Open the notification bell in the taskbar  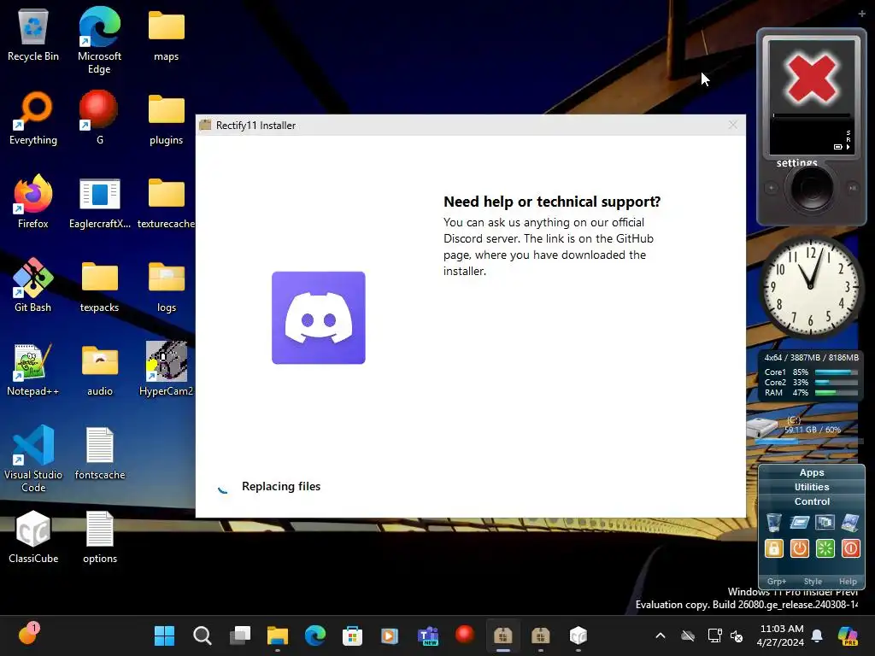(x=817, y=635)
